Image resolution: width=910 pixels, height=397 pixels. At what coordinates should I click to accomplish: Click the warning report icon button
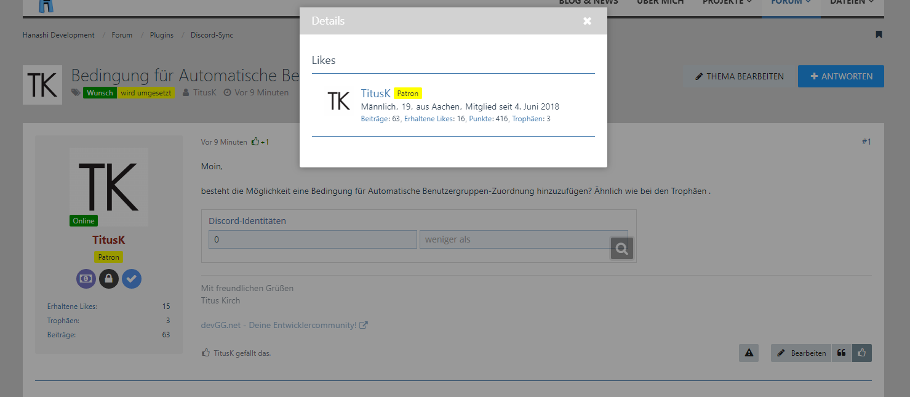749,353
